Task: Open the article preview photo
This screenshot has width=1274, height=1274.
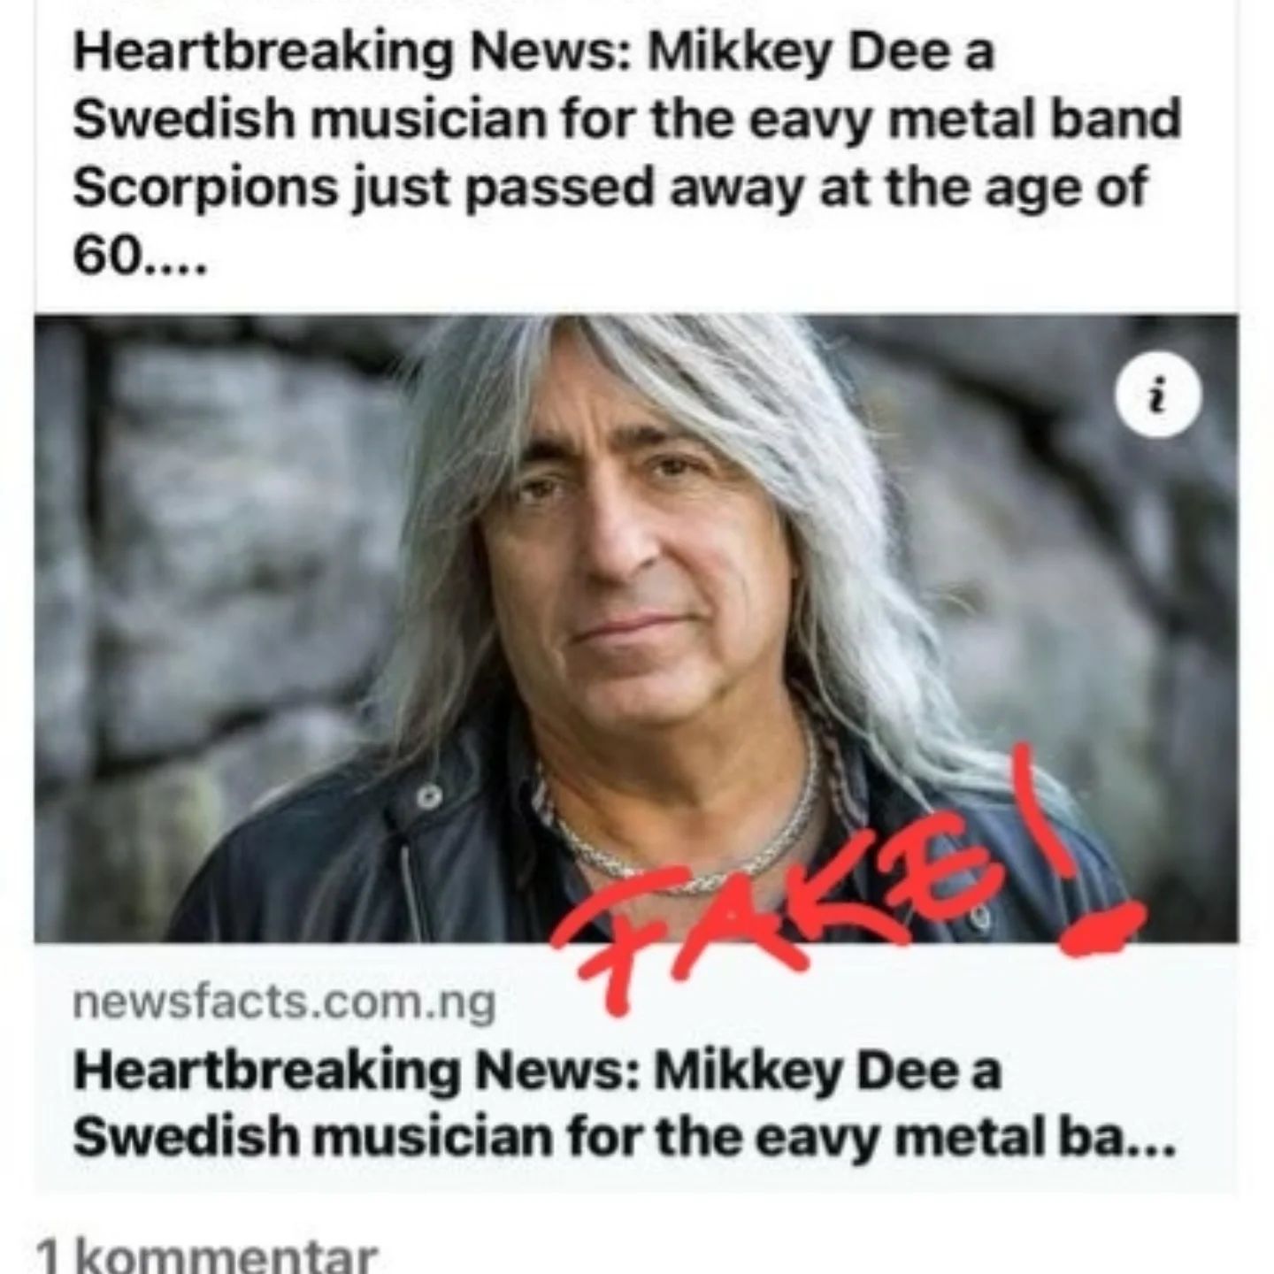Action: 636,628
